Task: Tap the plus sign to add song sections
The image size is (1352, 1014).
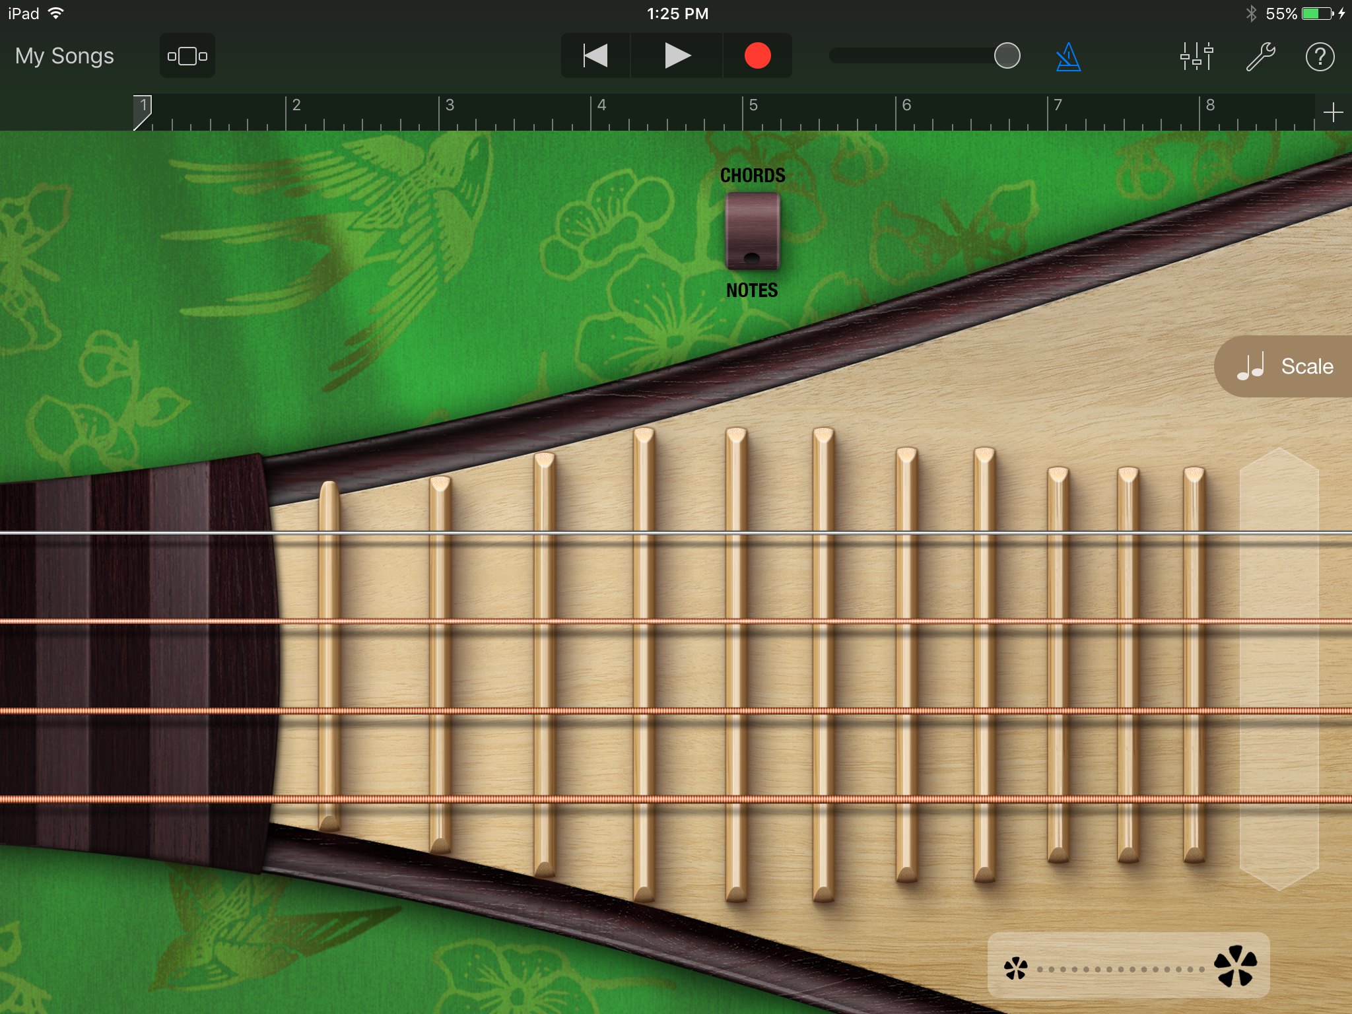Action: [x=1334, y=111]
